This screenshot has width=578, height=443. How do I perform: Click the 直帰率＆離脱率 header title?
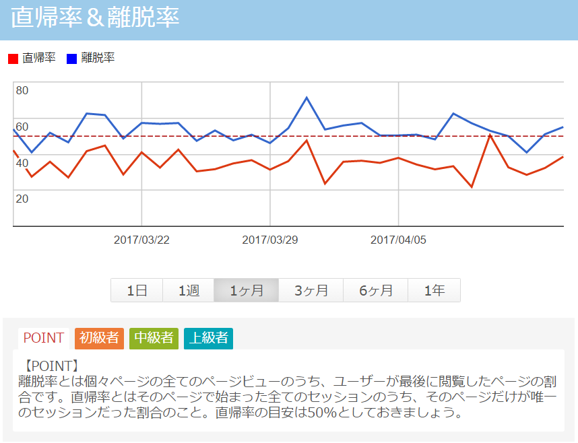coord(95,18)
